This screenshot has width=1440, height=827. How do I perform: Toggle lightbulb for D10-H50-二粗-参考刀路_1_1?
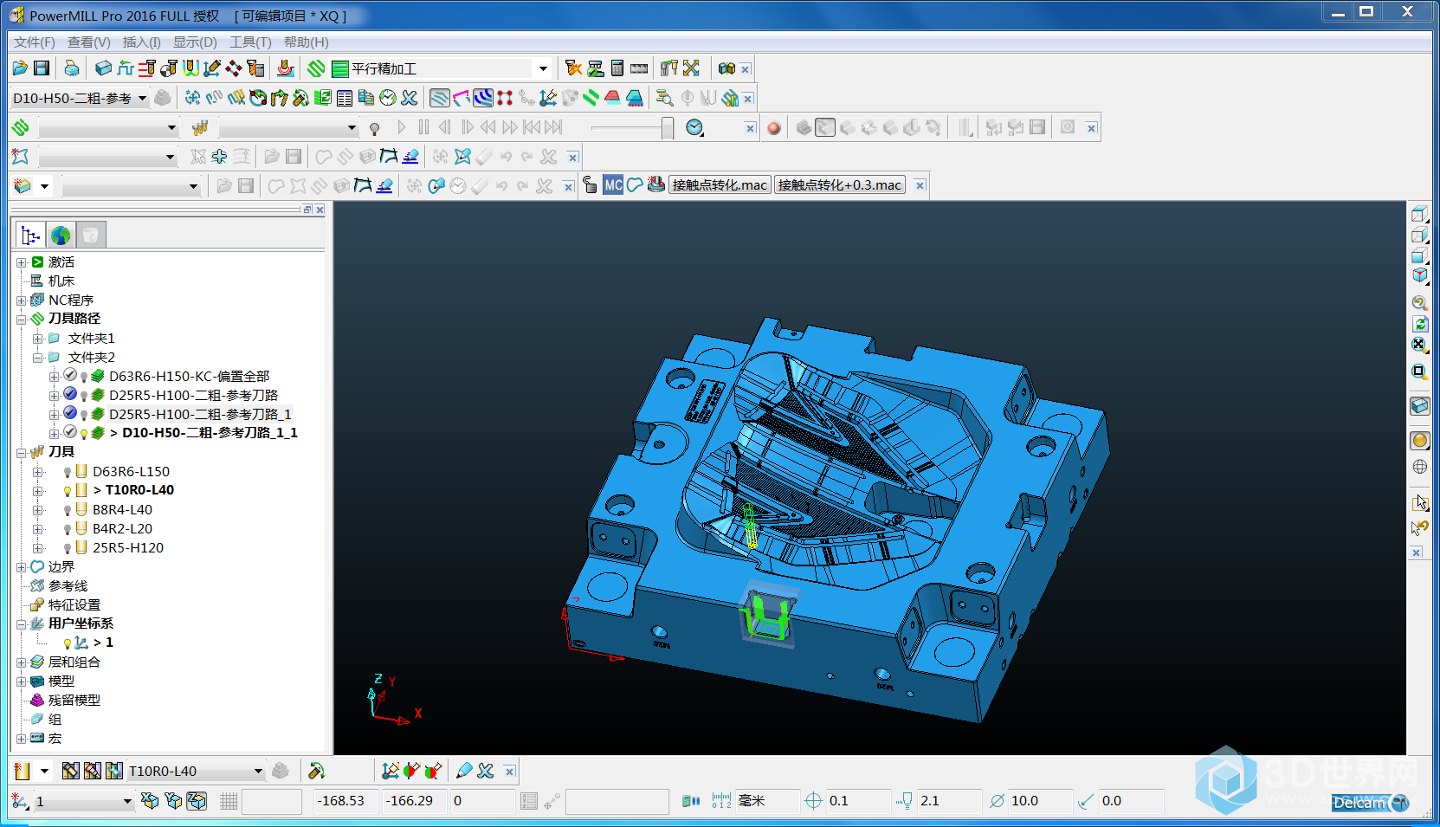84,433
